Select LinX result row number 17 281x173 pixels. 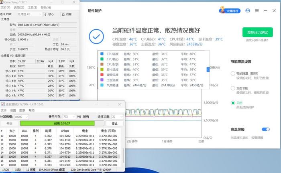60,165
